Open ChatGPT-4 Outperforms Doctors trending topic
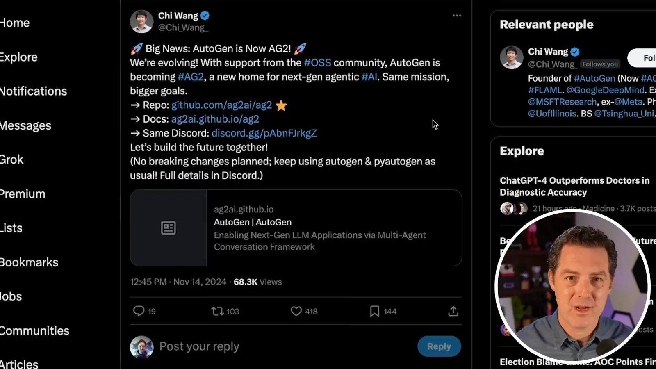This screenshot has width=656, height=369. pos(574,187)
